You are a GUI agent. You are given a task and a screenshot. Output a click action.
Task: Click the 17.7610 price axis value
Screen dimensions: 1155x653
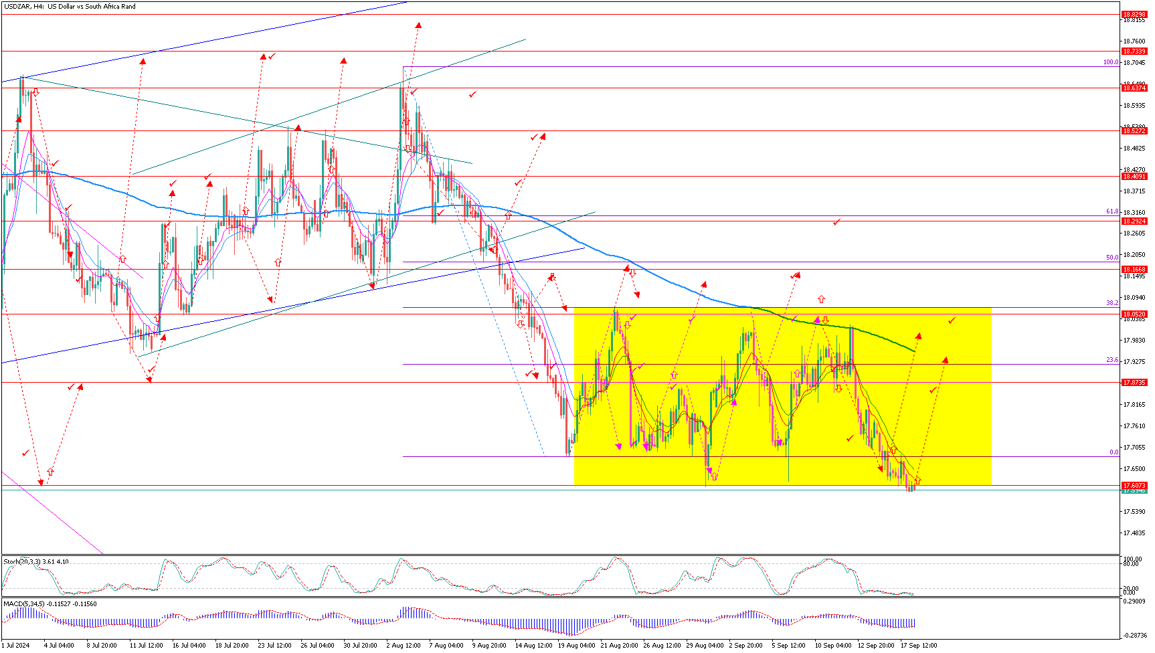(x=1134, y=426)
